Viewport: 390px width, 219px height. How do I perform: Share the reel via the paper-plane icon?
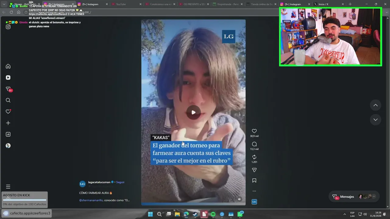[x=254, y=170]
